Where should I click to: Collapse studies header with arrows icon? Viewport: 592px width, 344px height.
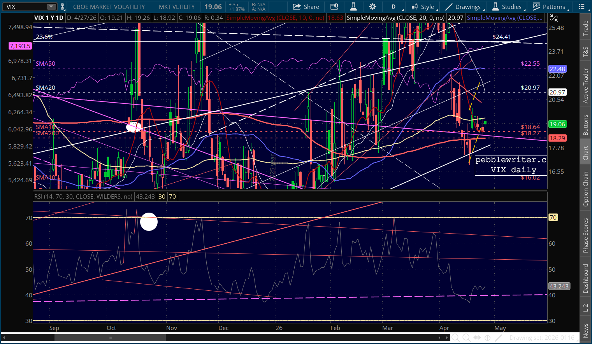553,18
